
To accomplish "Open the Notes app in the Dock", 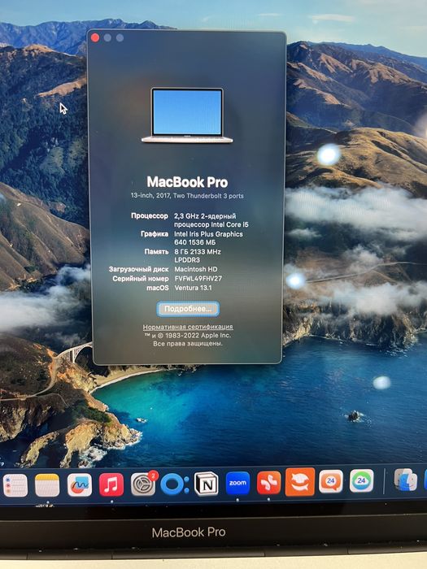I will click(x=47, y=485).
